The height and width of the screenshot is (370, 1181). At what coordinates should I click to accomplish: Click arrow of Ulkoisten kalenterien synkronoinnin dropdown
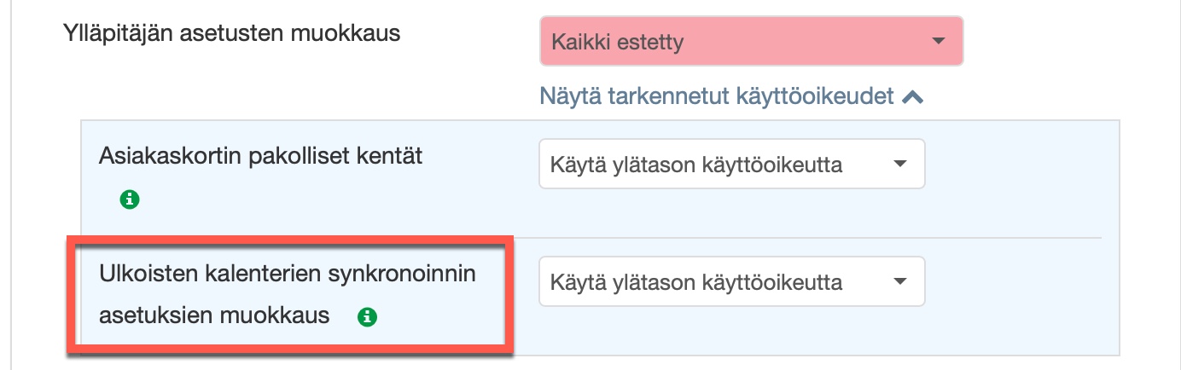(899, 281)
